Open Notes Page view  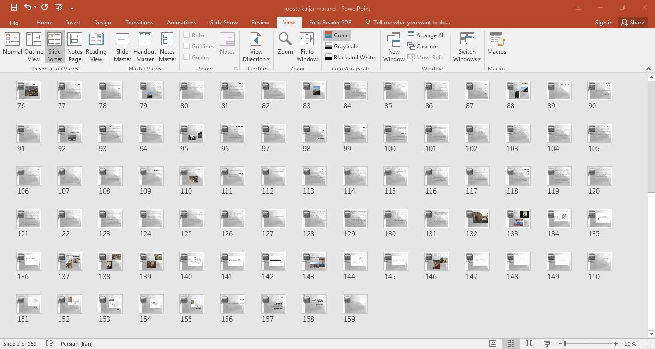coord(74,47)
